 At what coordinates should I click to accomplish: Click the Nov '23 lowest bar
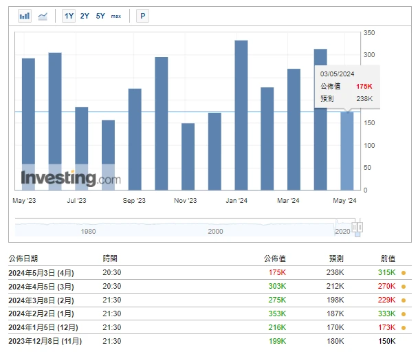point(188,157)
